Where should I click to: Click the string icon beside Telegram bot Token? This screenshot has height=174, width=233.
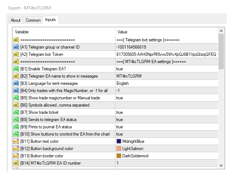pyautogui.click(x=16, y=54)
